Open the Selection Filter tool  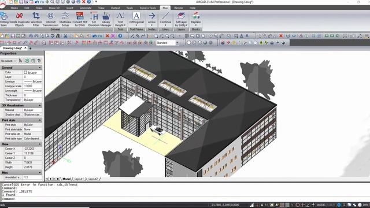tap(36, 19)
